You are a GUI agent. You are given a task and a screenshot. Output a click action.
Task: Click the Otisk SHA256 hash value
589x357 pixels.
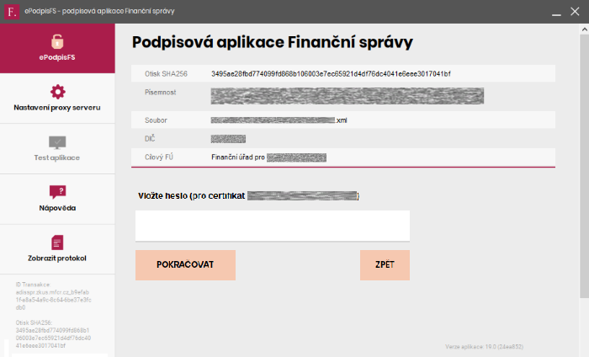[331, 73]
